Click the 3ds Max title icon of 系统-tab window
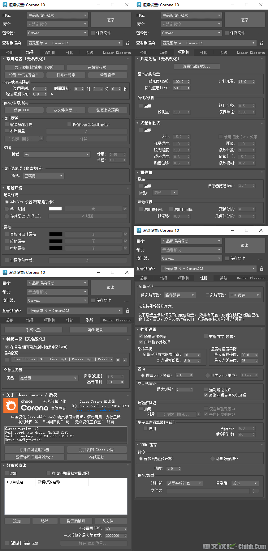 pos(5,272)
